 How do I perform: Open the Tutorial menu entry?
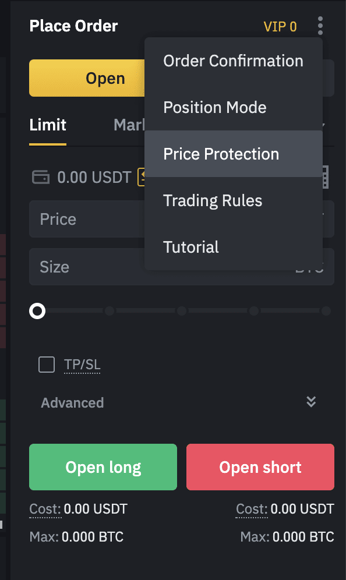click(x=234, y=247)
